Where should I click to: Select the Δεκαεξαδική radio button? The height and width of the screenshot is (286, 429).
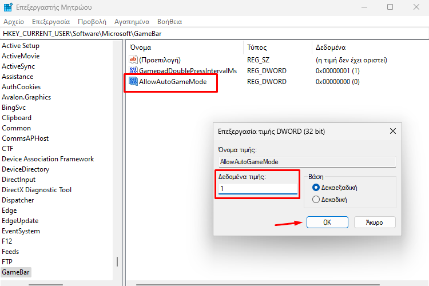(316, 188)
